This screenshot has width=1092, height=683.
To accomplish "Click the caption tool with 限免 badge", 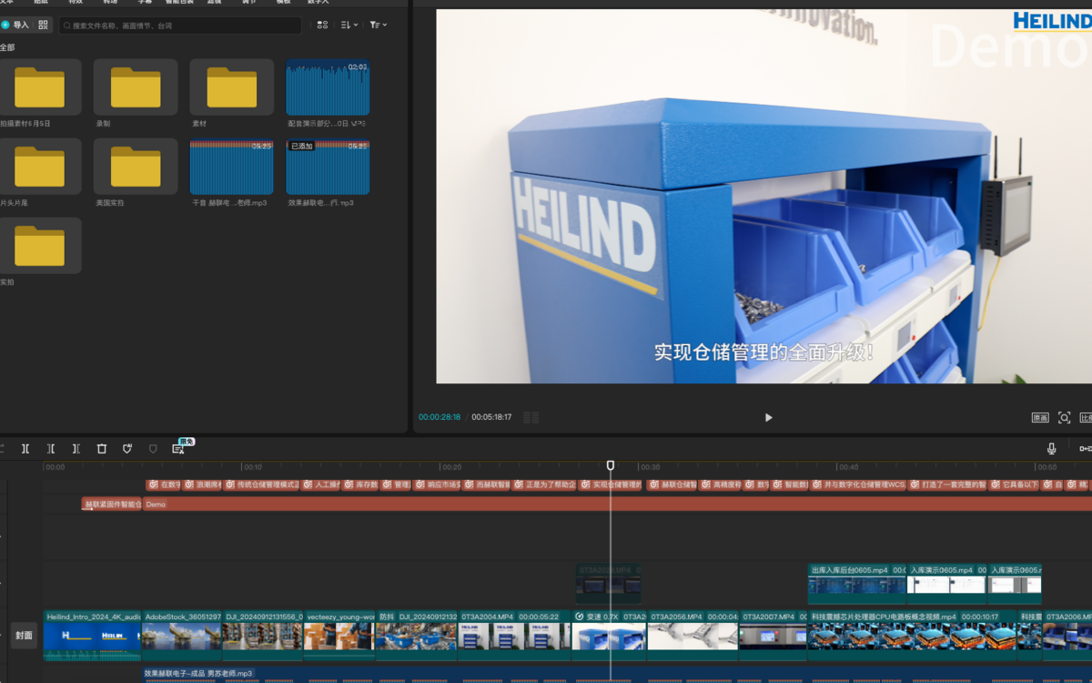I will (178, 449).
